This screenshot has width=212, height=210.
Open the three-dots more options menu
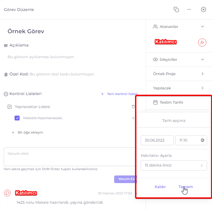[x=189, y=10]
